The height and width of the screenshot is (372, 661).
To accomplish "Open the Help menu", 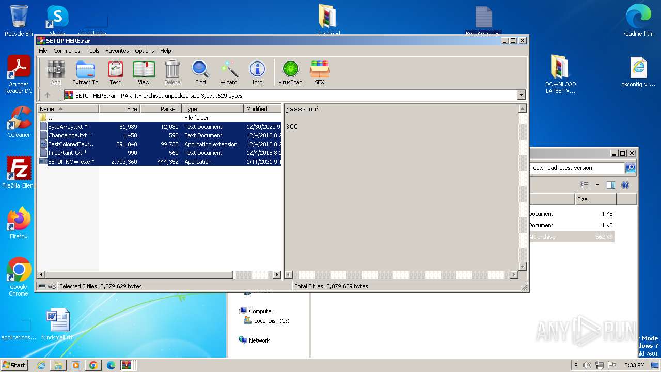I will pos(165,51).
